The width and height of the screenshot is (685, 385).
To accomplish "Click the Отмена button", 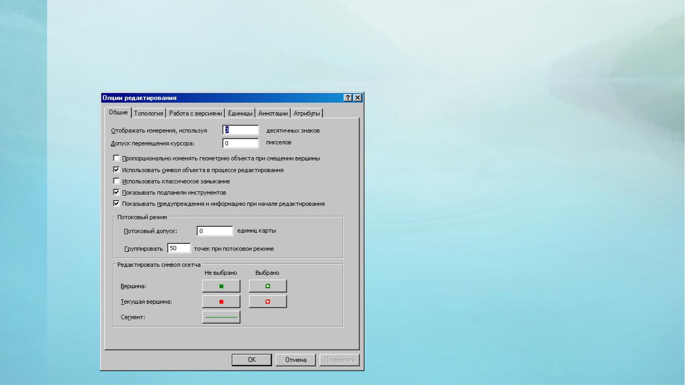I will pyautogui.click(x=295, y=360).
